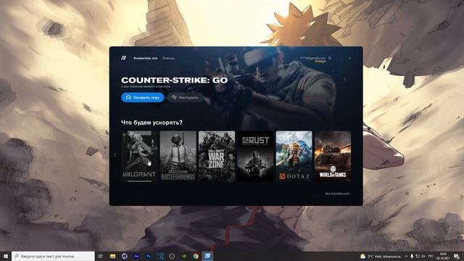Open Task View on the taskbar
The image size is (464, 261).
[x=101, y=256]
